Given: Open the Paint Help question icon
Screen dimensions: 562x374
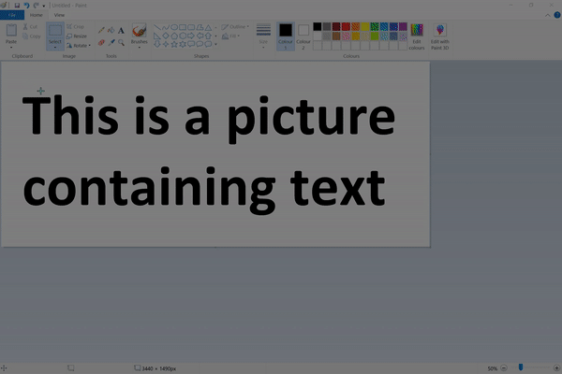Looking at the screenshot, I should click(557, 15).
